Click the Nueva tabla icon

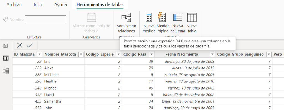click(192, 17)
